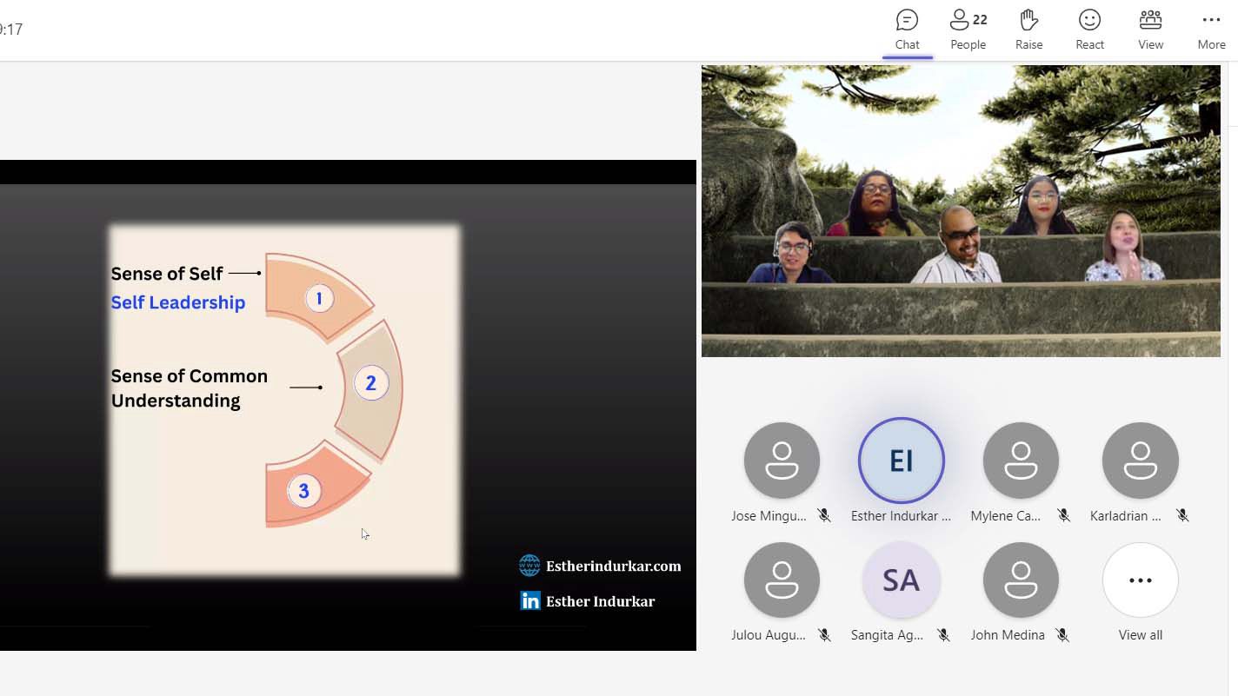Click the Estherindurkar.com website link
The height and width of the screenshot is (696, 1238).
click(613, 567)
